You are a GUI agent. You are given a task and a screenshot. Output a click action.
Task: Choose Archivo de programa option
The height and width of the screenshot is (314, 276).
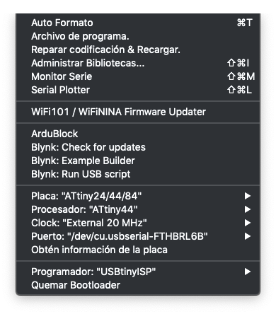tap(138, 36)
